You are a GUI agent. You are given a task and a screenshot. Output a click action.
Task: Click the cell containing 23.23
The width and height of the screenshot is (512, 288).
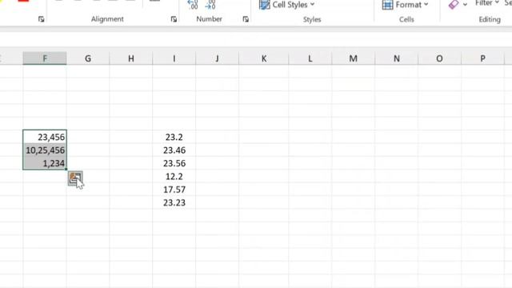(174, 202)
